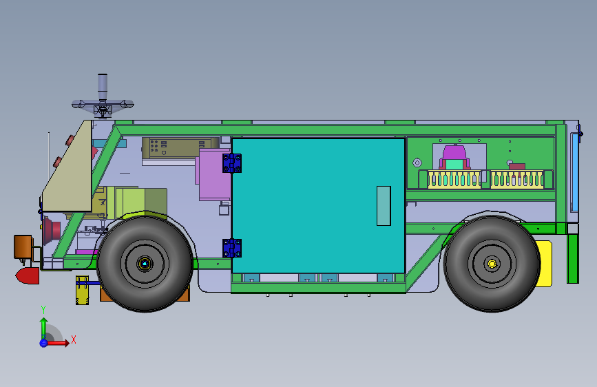Pick the olive control panel with dot indicators
Screen dimensions: 597x387
[179, 148]
